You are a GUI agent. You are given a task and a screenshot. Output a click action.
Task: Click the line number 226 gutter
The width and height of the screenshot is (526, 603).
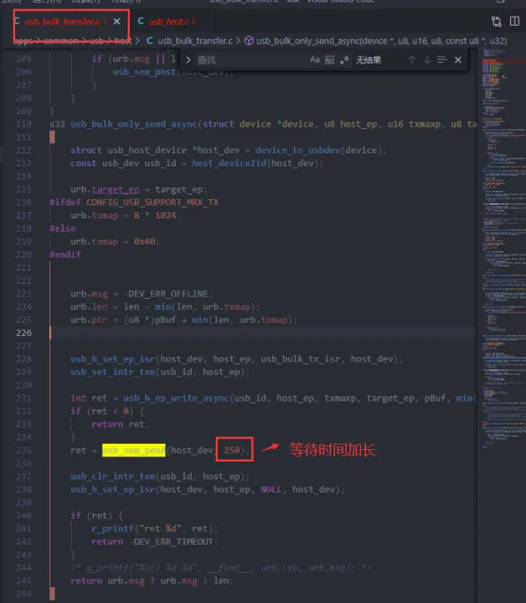24,333
